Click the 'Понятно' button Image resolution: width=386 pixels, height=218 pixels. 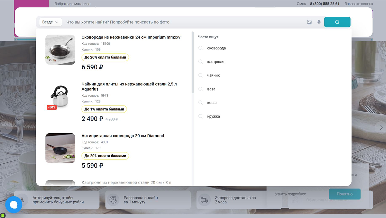tap(345, 194)
